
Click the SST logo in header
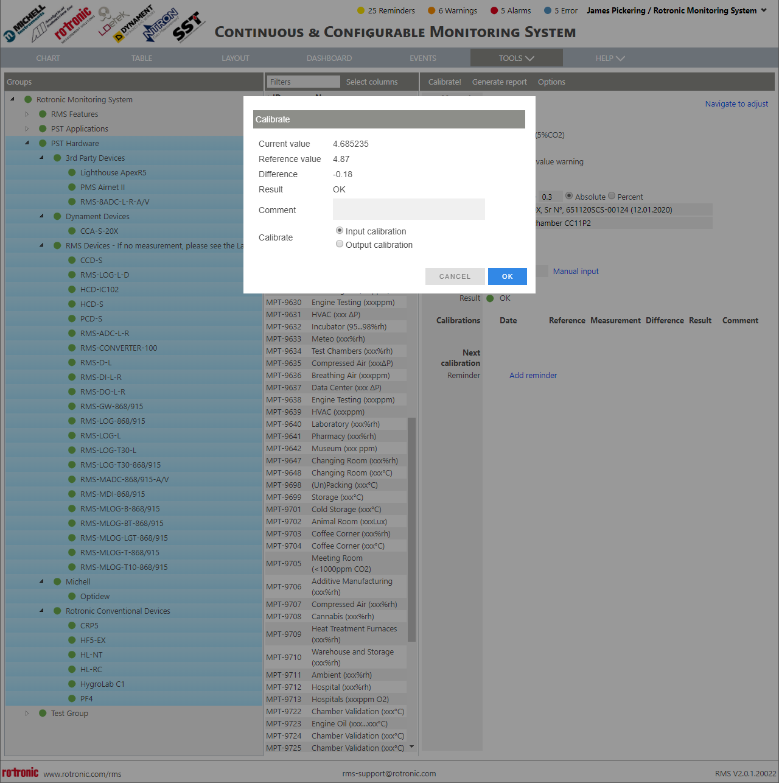point(187,27)
